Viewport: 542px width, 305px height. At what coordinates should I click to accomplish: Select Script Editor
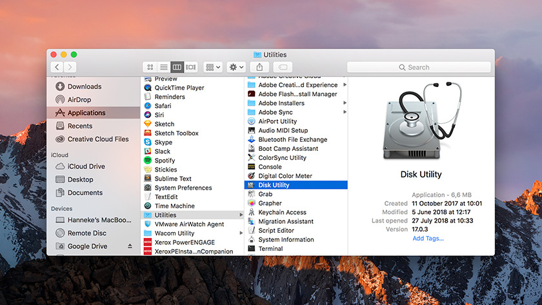click(296, 230)
